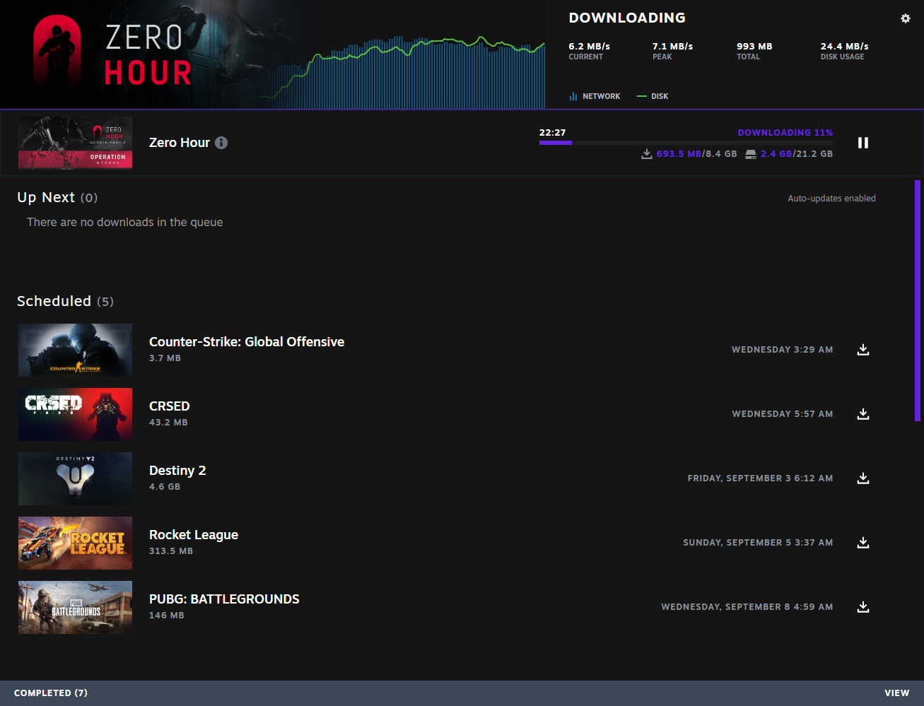Open the Counter-Strike: Global Offensive thumbnail

[75, 350]
